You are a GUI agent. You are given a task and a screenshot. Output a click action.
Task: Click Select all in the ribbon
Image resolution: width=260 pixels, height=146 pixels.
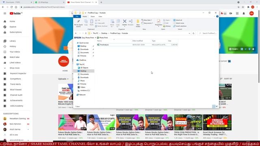[x=178, y=20]
